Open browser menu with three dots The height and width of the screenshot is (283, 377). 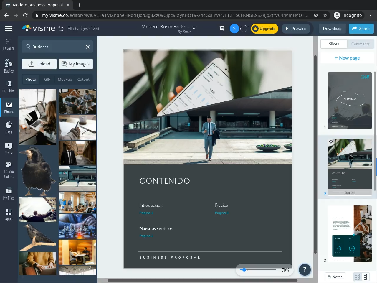coord(371,15)
